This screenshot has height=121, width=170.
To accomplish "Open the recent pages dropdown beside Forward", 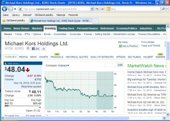I will pos(15,9).
